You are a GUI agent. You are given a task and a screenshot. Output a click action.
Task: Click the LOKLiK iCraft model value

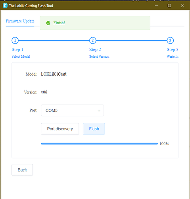(54, 74)
